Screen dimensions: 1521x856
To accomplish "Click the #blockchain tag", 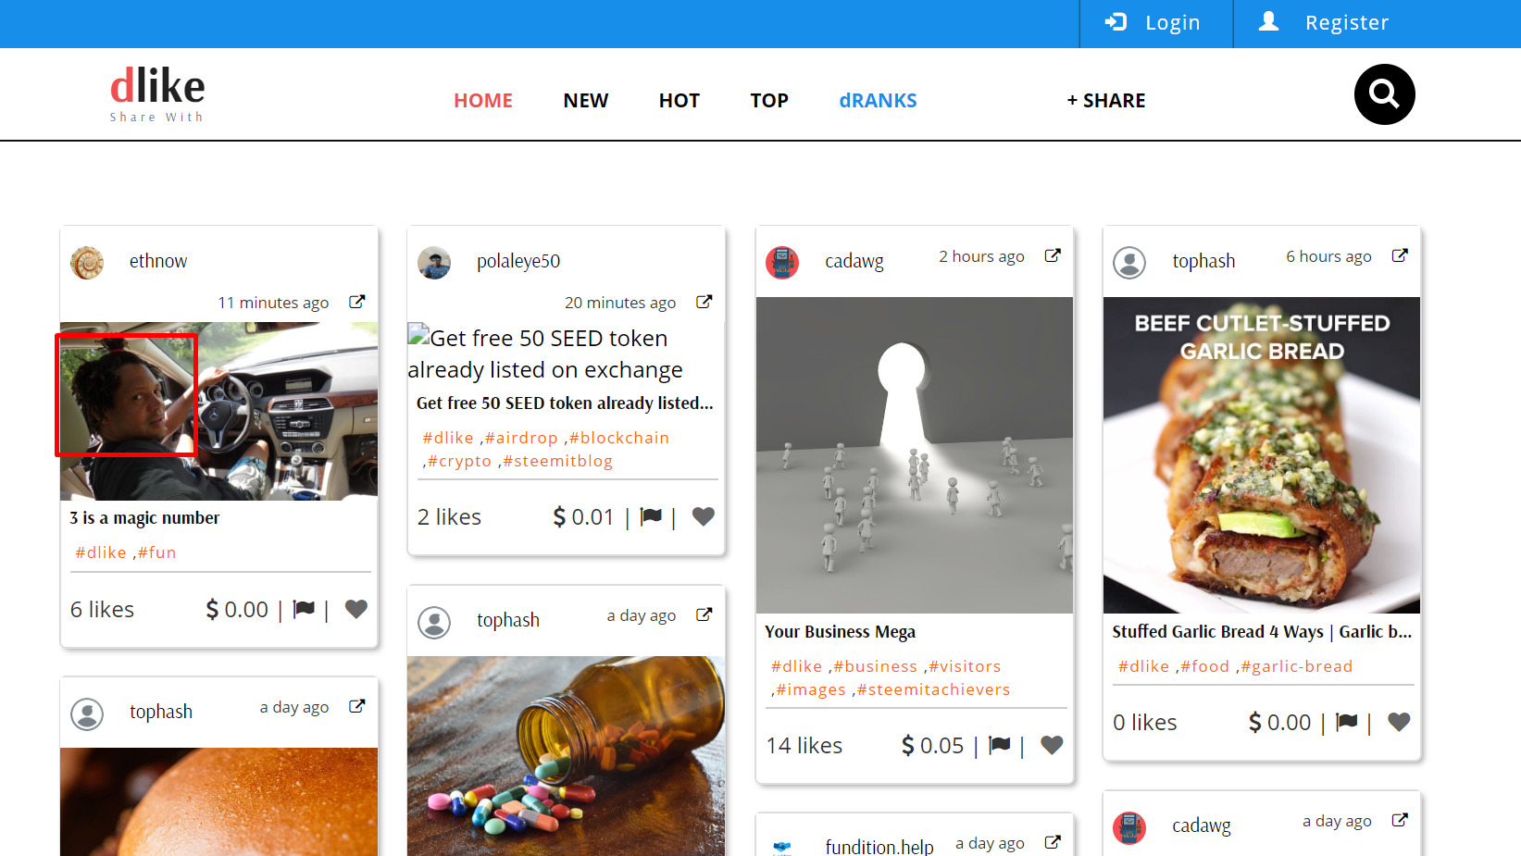I will (619, 438).
